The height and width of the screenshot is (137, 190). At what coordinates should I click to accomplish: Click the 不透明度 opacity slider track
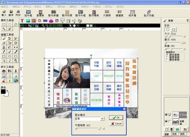[90, 129]
